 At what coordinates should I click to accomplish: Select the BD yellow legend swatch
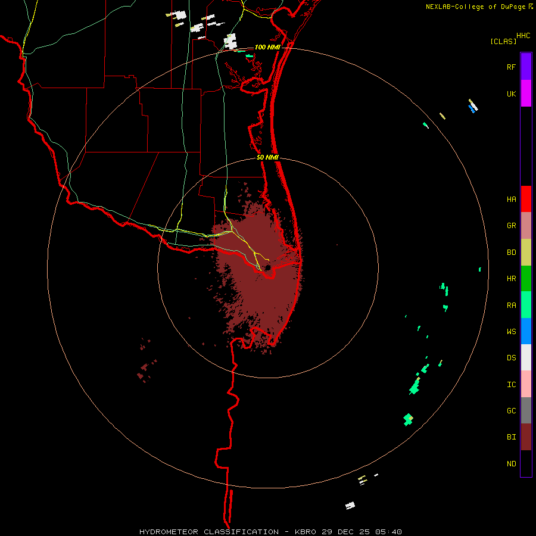[x=526, y=253]
